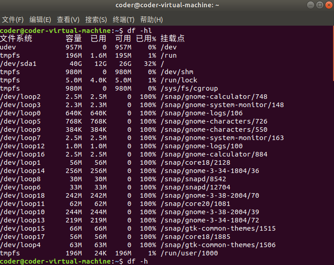The image size is (334, 265).
Task: Click /snap/gnome-3-34-1804/72 path
Action: (210, 220)
